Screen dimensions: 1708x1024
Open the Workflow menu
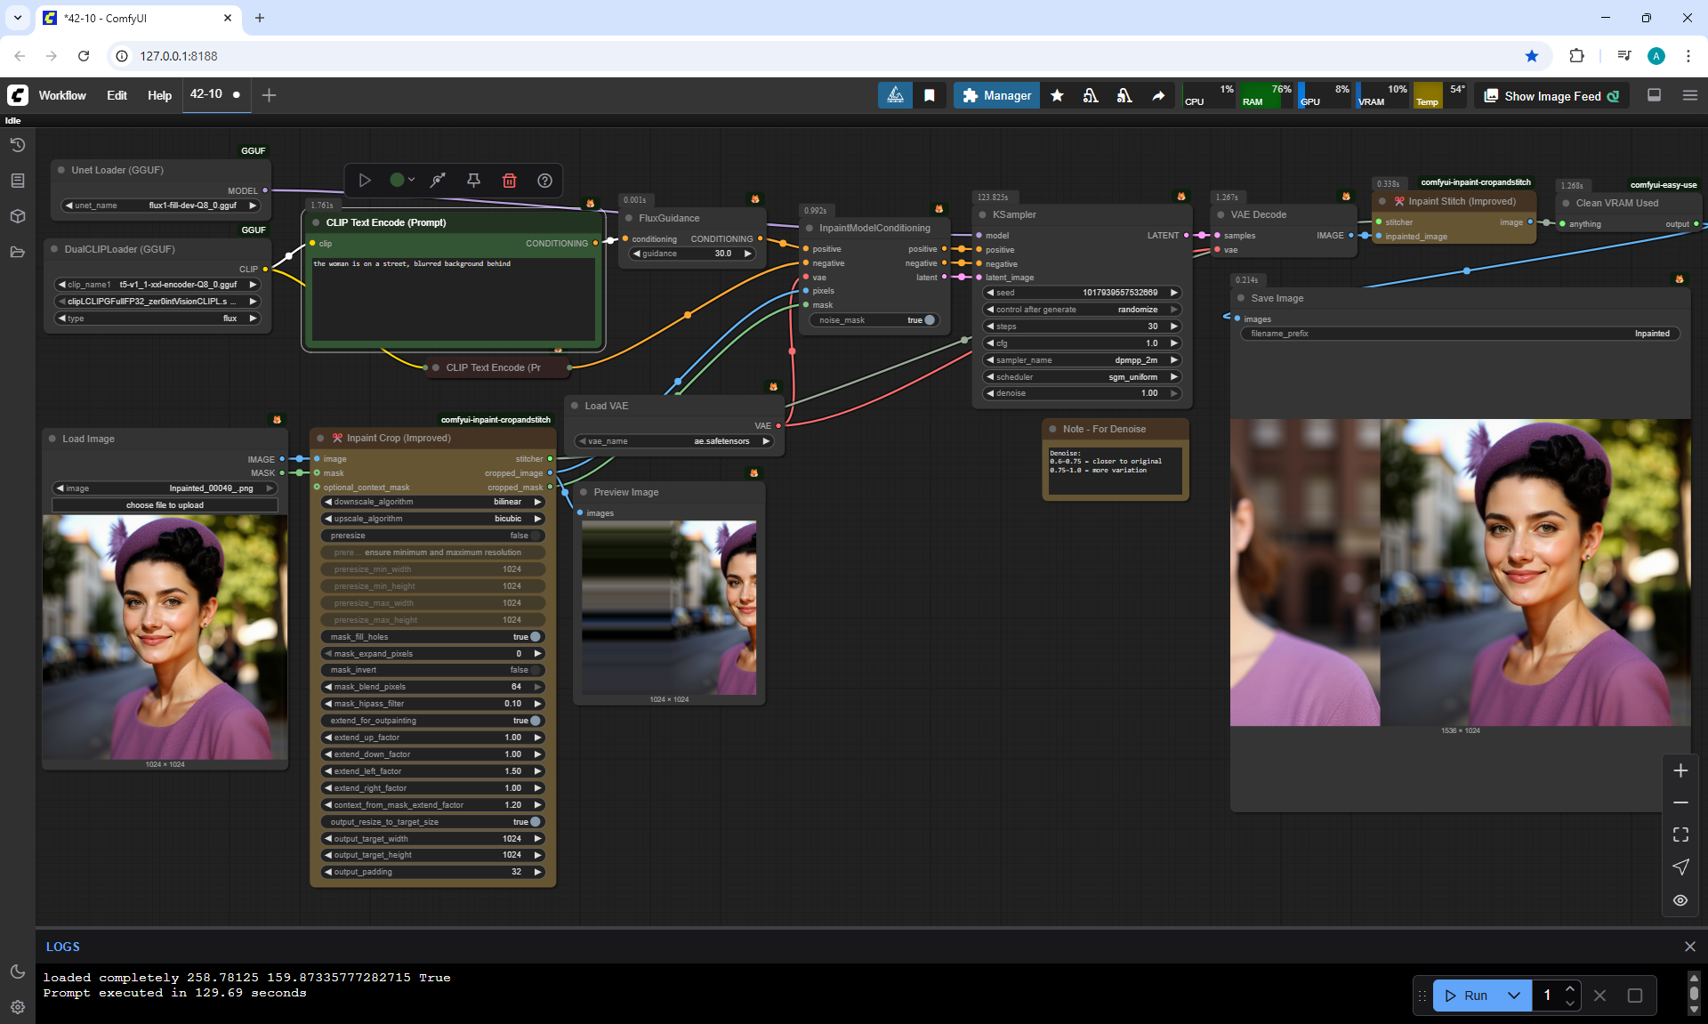[62, 95]
